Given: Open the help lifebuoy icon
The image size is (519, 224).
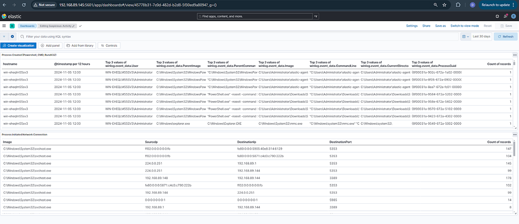Looking at the screenshot, I should [498, 16].
